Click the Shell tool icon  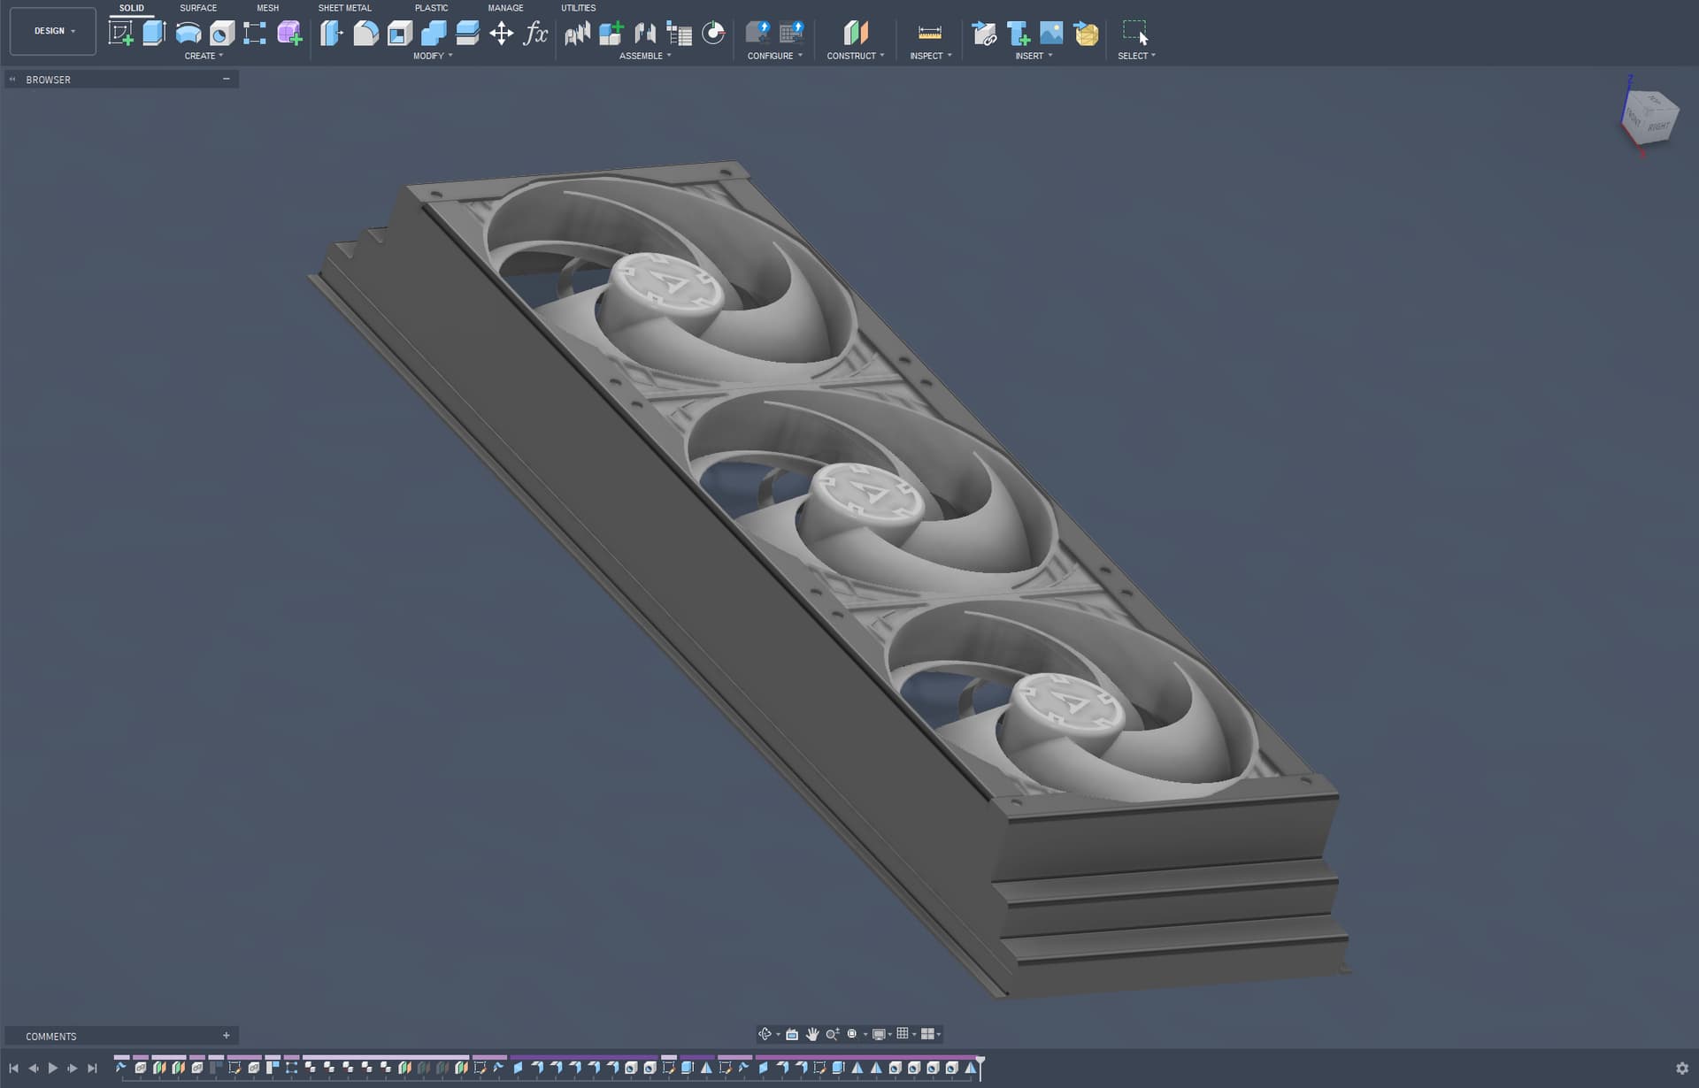(x=400, y=34)
